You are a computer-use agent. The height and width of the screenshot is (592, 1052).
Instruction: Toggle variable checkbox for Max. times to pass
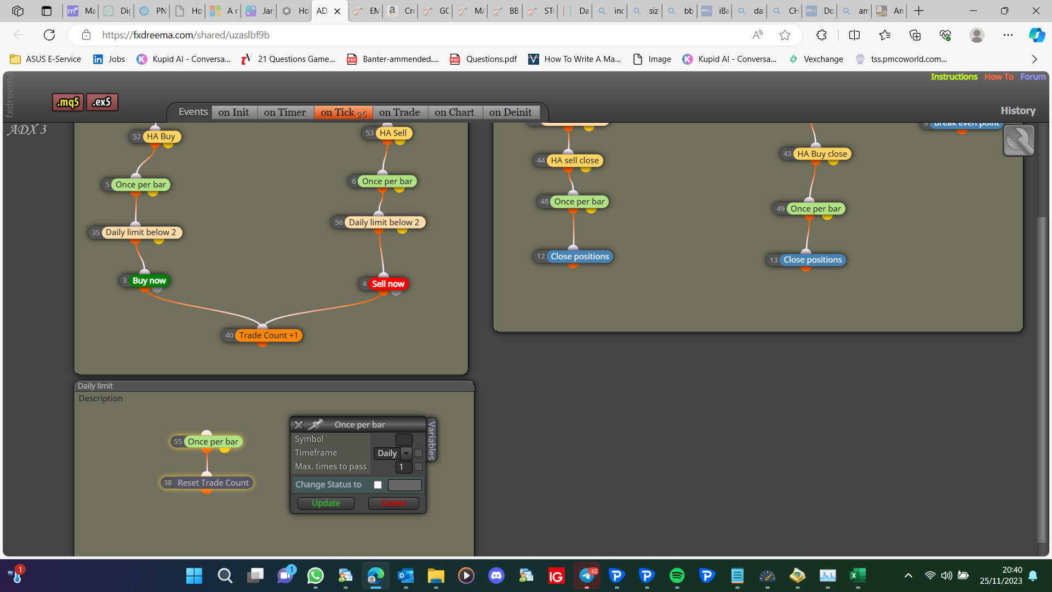click(x=418, y=467)
